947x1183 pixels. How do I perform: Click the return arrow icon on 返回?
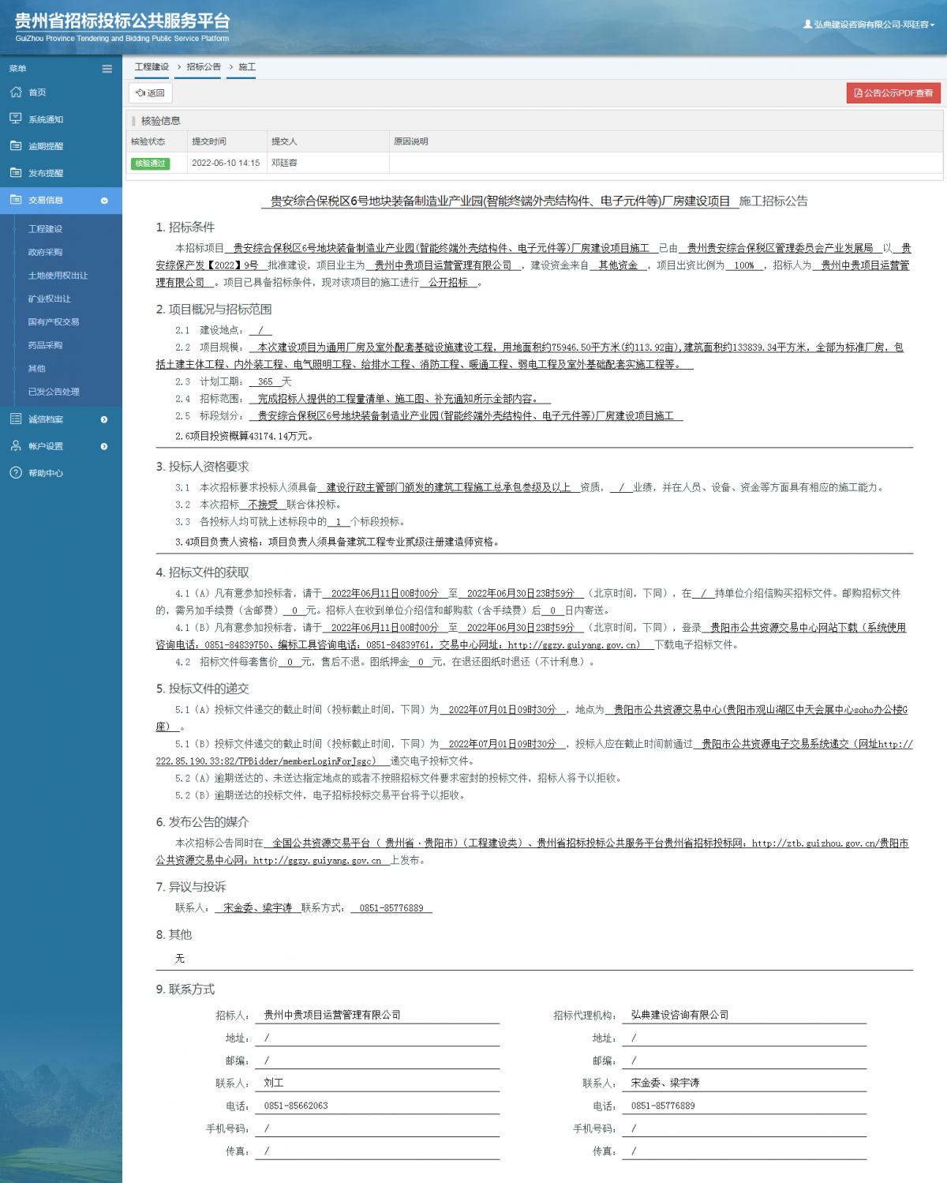click(142, 92)
